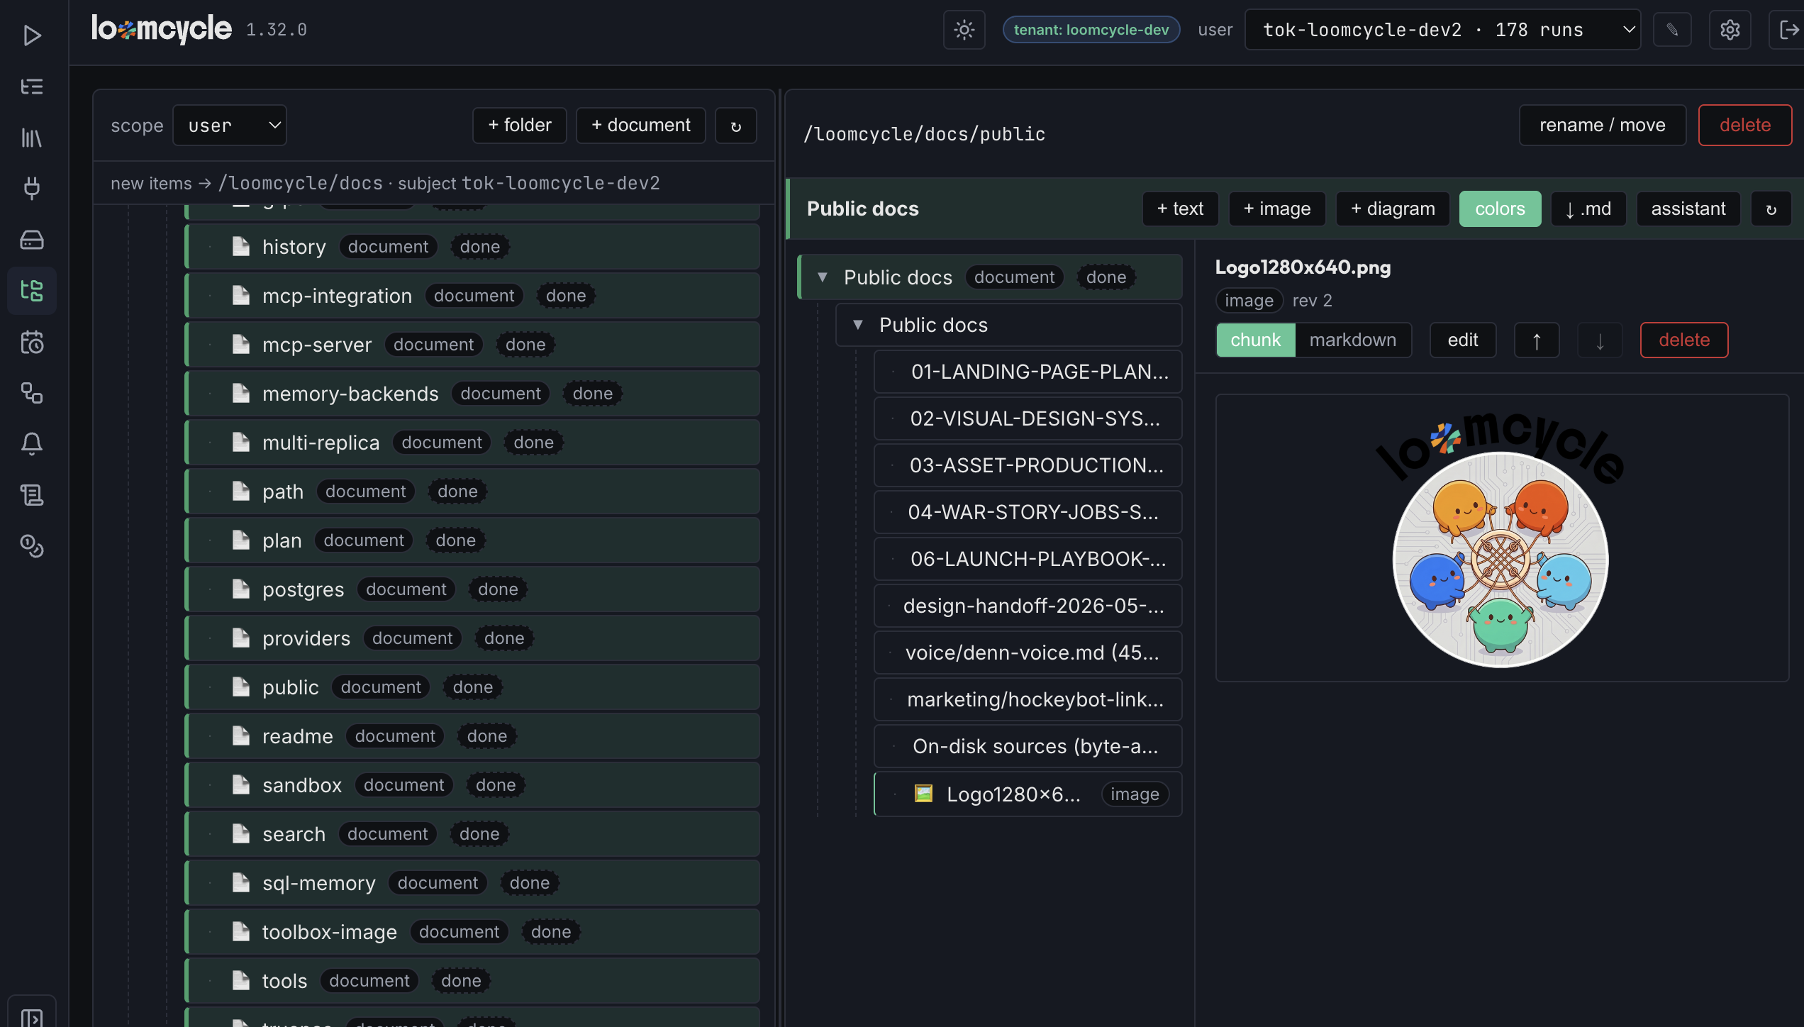Image resolution: width=1804 pixels, height=1027 pixels.
Task: Open design-handoff-2026-05 chunk
Action: (1028, 606)
